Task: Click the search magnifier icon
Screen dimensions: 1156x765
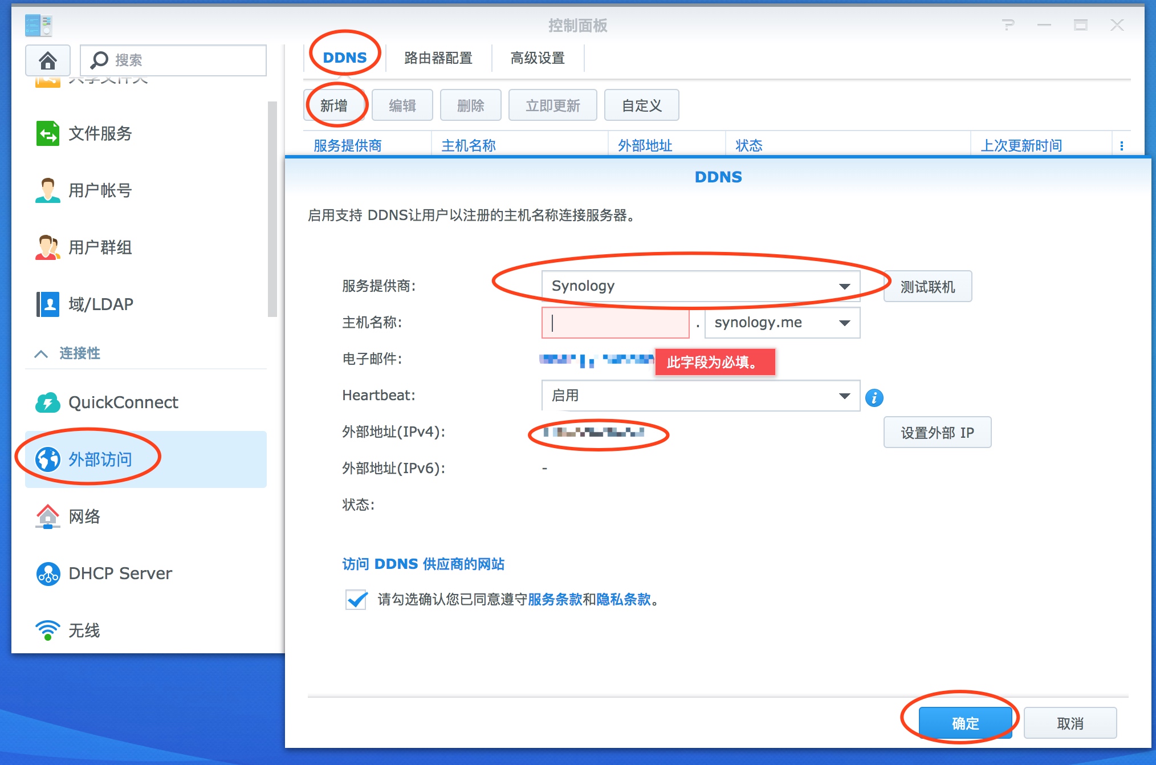Action: (x=99, y=60)
